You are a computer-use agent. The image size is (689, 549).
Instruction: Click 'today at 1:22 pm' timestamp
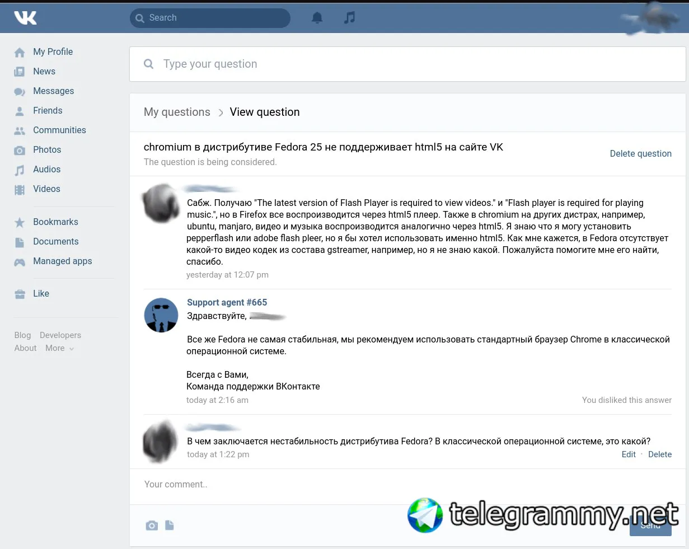[x=218, y=454]
